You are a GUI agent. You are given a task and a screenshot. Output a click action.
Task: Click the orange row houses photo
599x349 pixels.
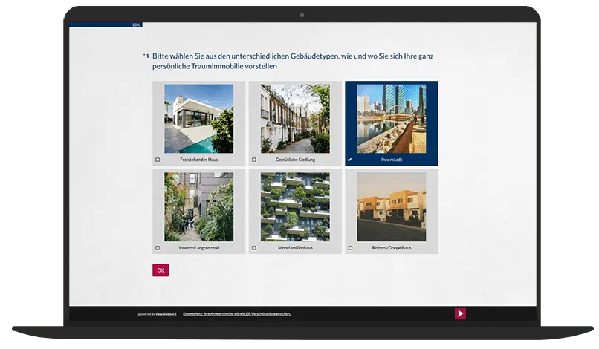coord(392,206)
